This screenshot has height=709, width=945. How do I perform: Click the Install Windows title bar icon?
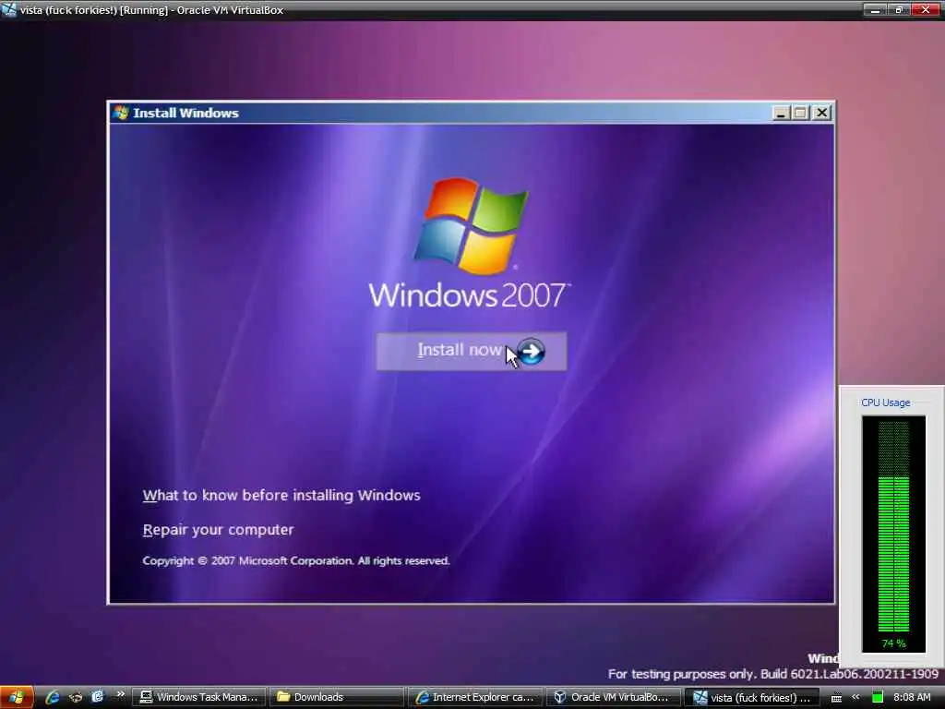(121, 113)
